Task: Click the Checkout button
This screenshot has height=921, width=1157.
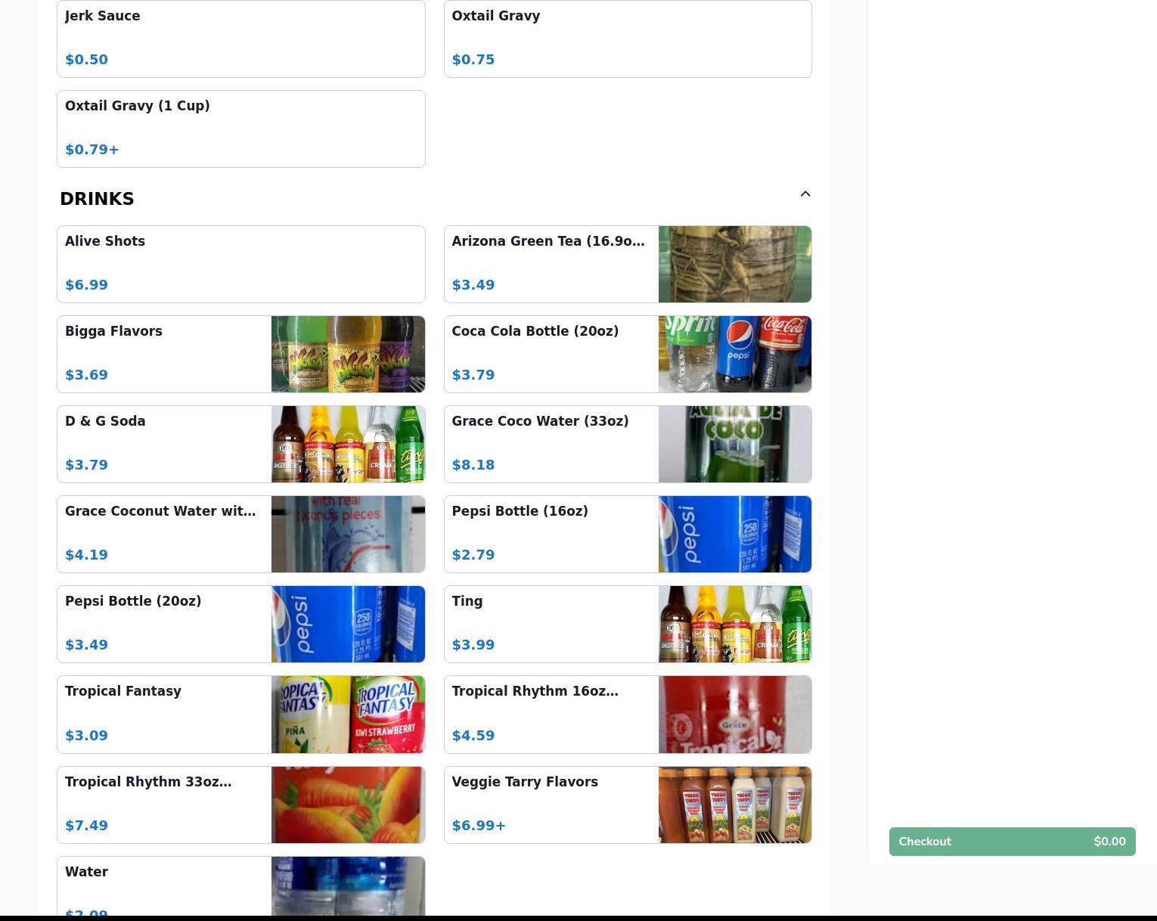Action: click(1011, 842)
